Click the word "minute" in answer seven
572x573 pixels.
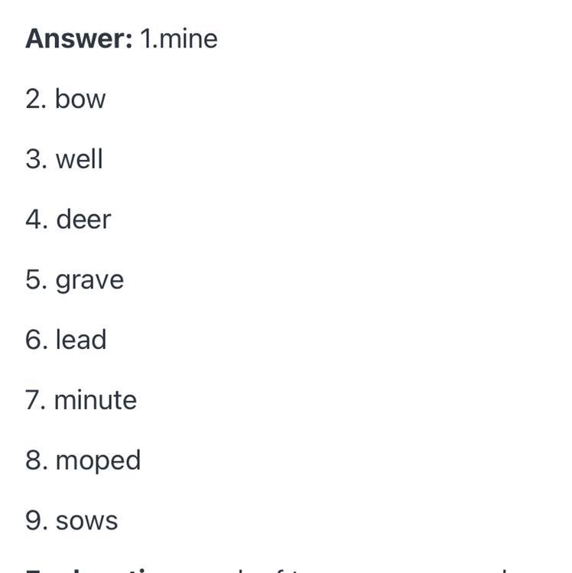pos(96,400)
